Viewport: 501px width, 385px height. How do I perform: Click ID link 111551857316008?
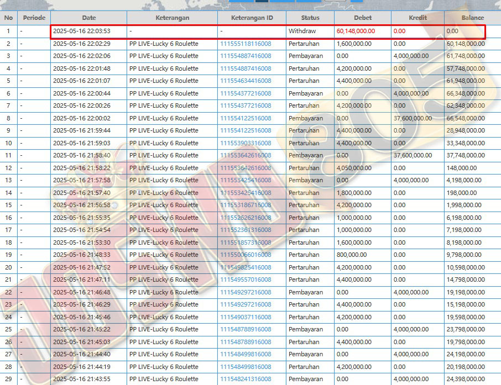[x=246, y=242]
